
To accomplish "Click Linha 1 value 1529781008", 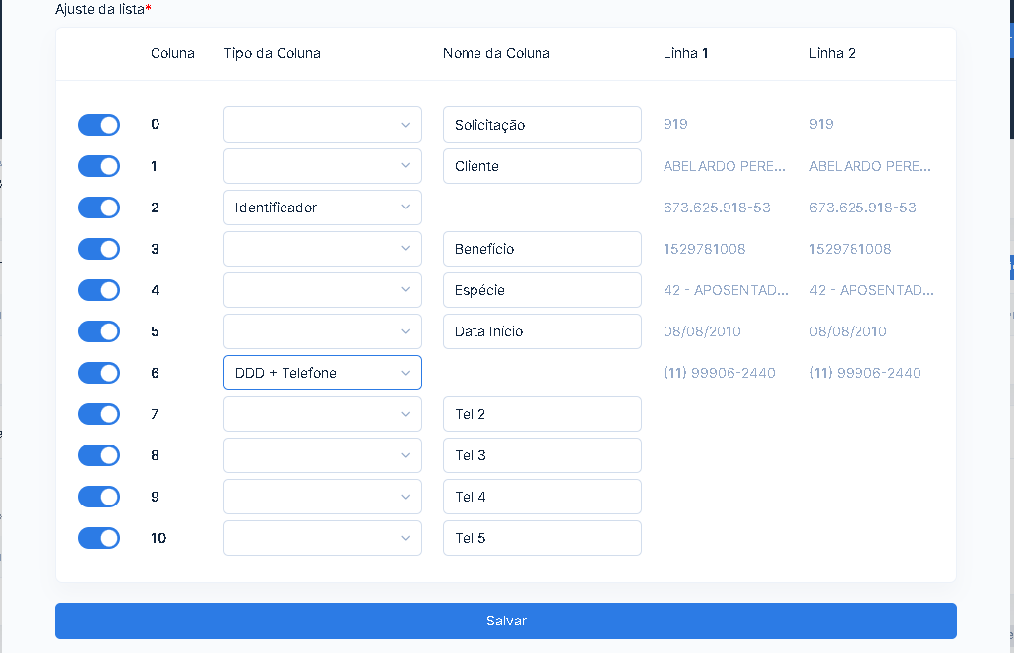I will coord(704,249).
